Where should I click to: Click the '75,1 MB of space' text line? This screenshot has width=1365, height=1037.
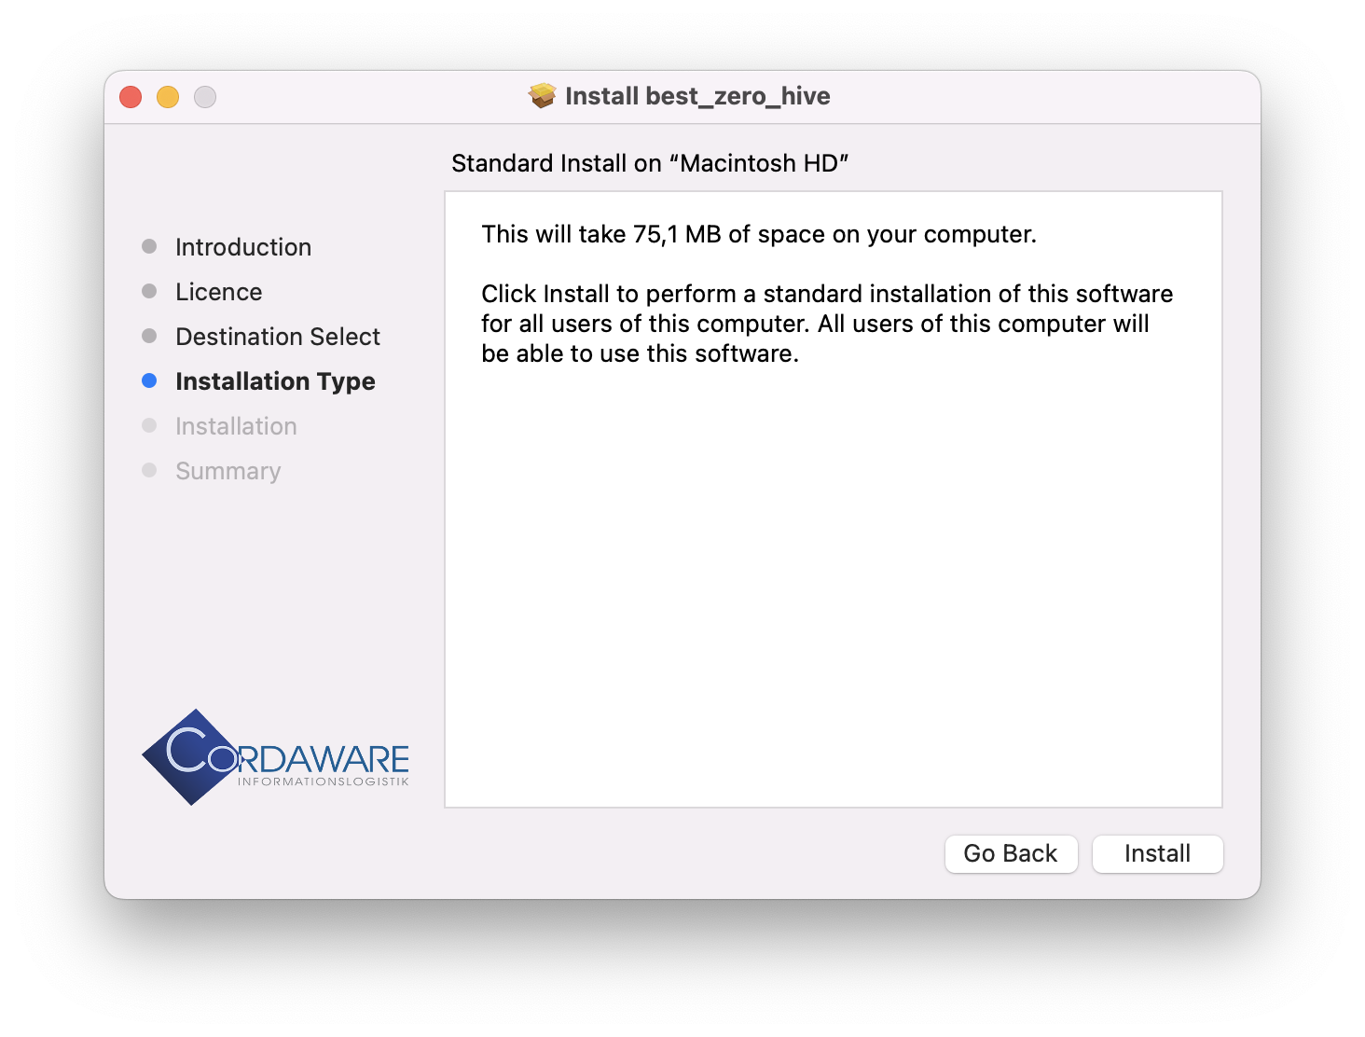(x=758, y=234)
